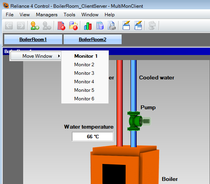This screenshot has width=210, height=184.
Task: Click the green Pump symbol
Action: coord(139,121)
